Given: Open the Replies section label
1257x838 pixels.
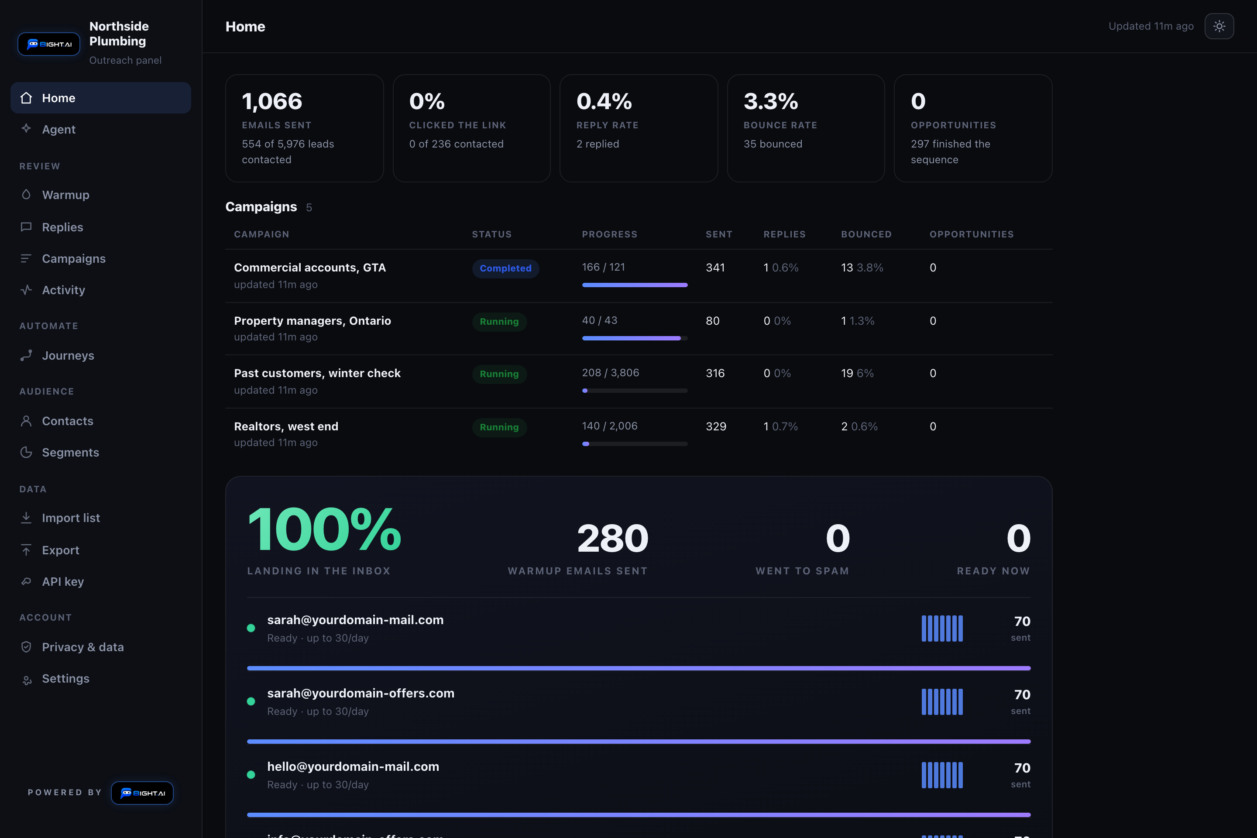Looking at the screenshot, I should tap(62, 227).
